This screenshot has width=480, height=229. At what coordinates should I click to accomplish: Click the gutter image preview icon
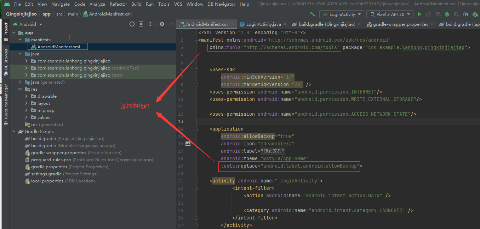point(188,144)
